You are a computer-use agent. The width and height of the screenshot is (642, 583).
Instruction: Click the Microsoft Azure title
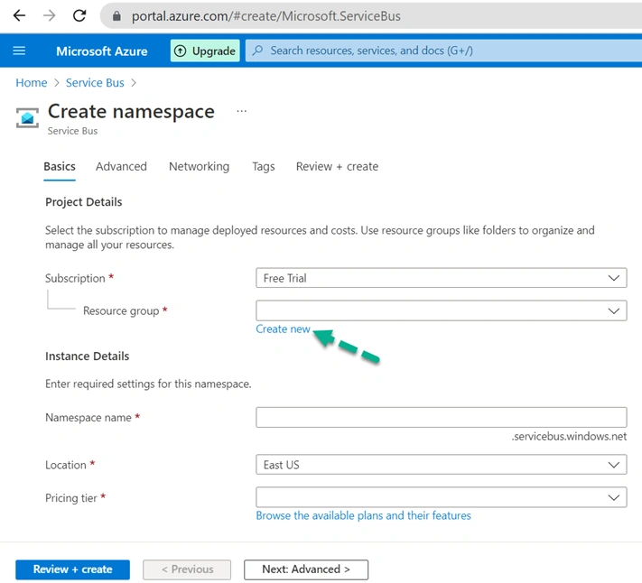point(101,51)
